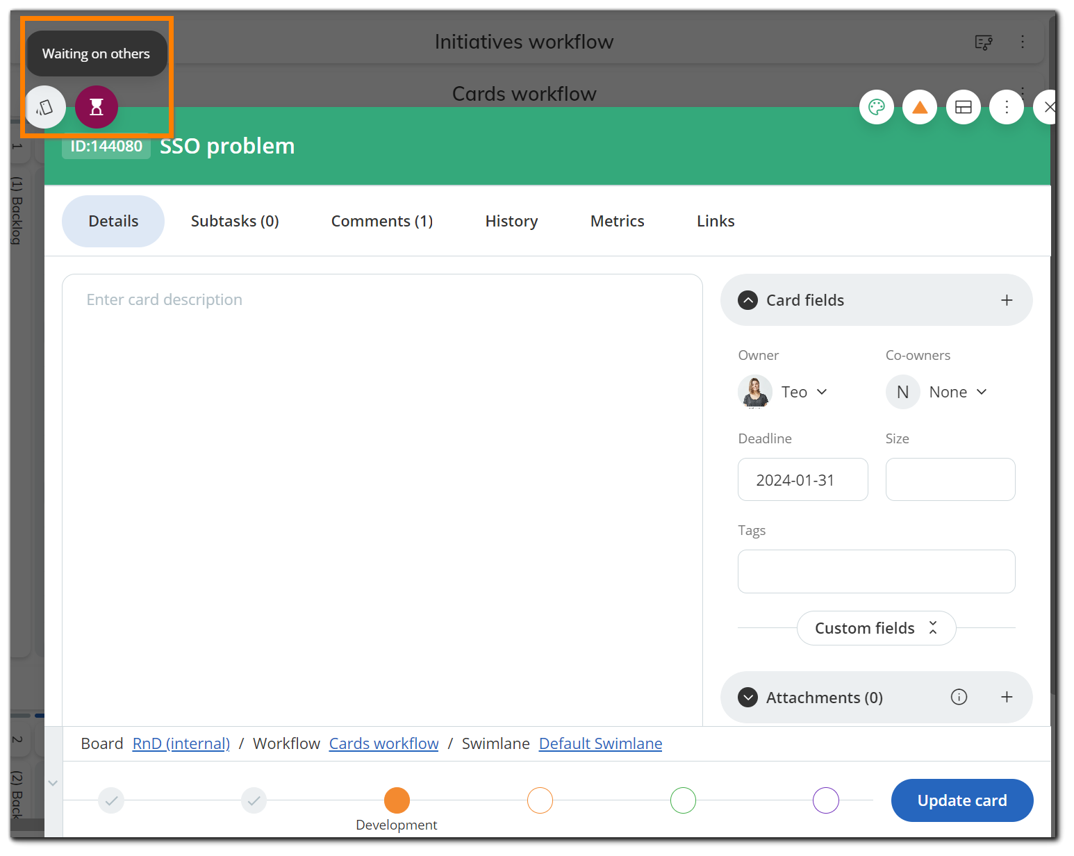Click the Attachments info icon
Viewport: 1074px width, 856px height.
[x=959, y=697]
